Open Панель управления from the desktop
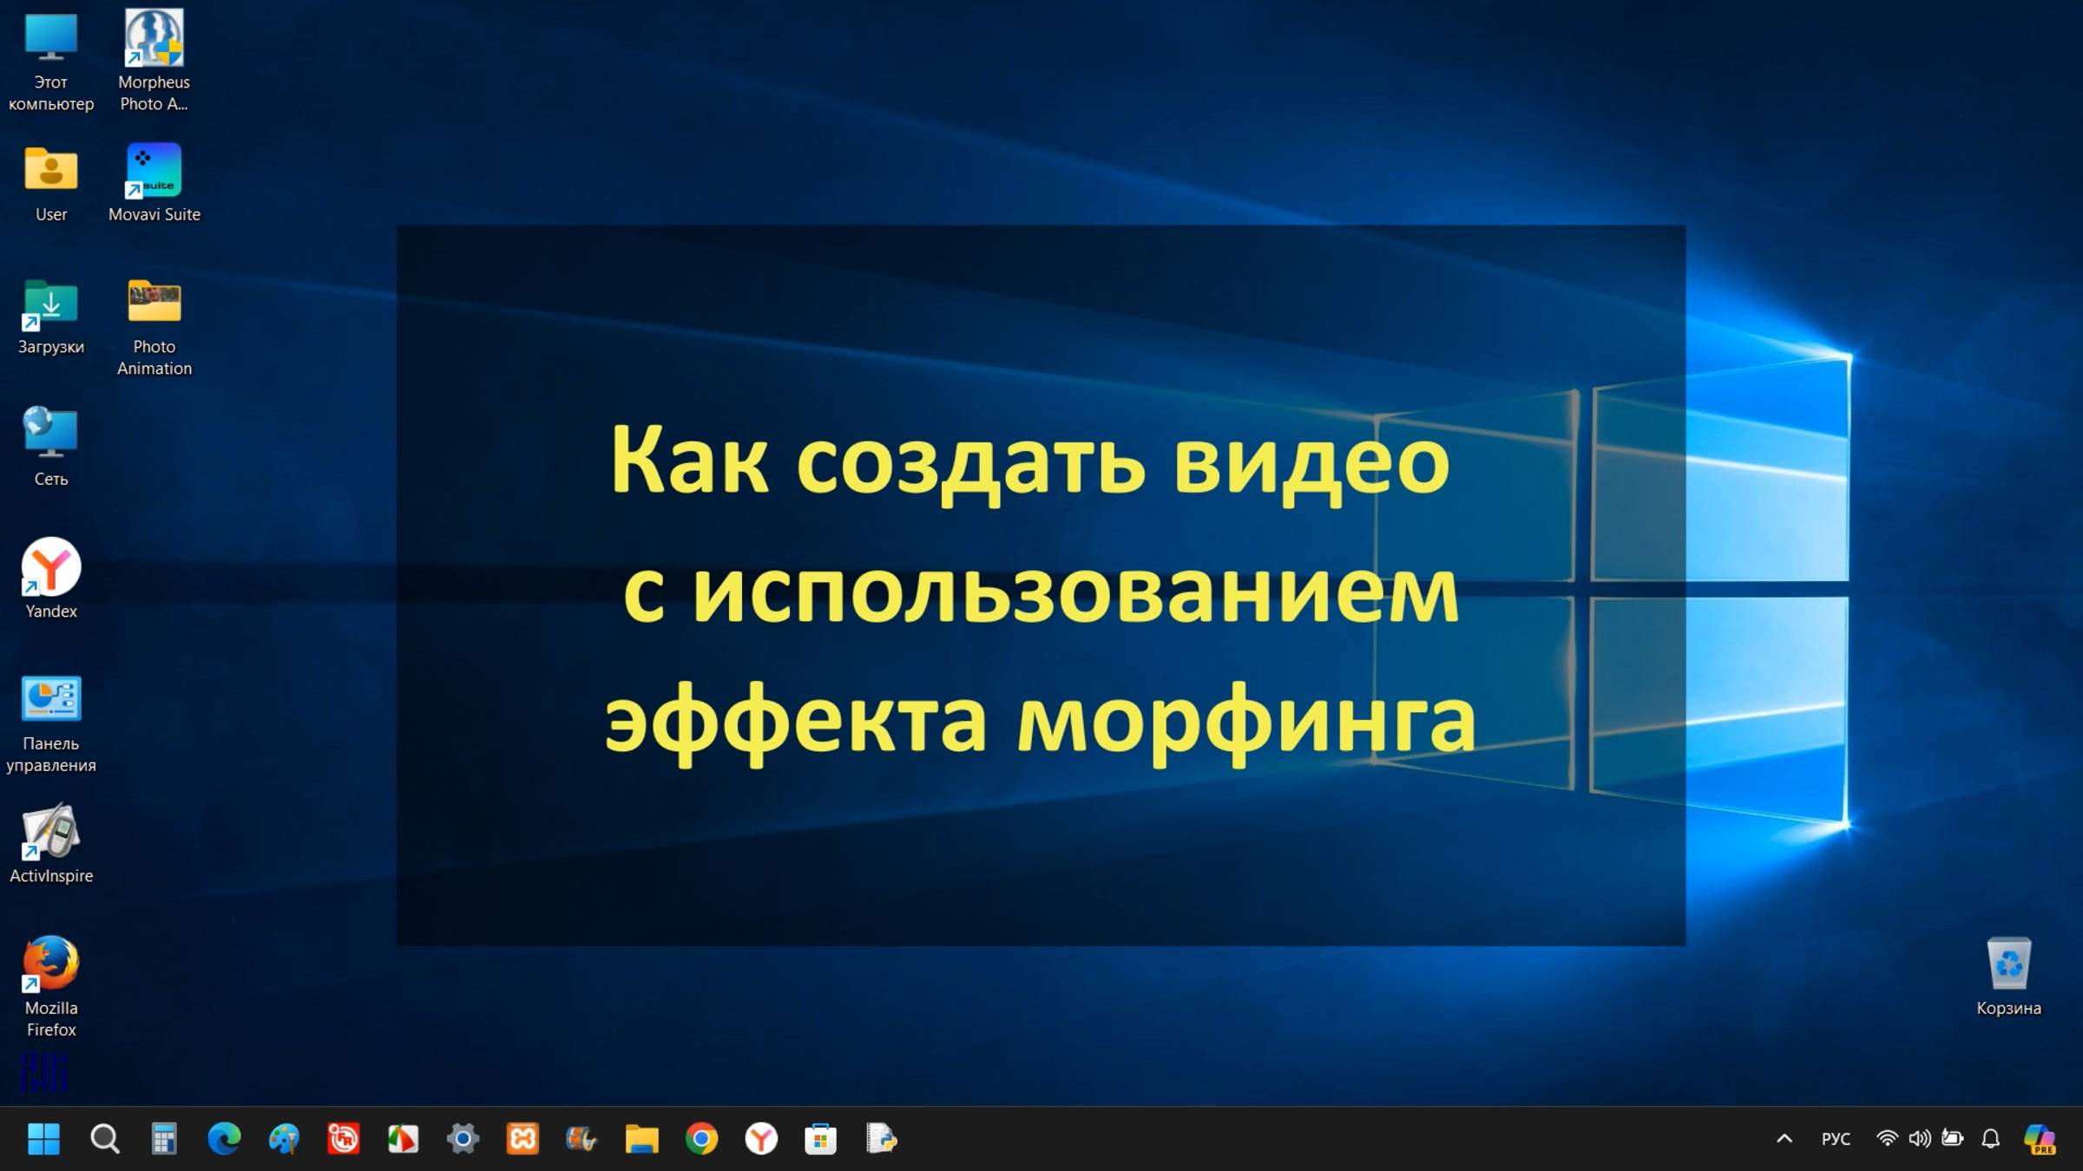The image size is (2083, 1171). tap(52, 698)
